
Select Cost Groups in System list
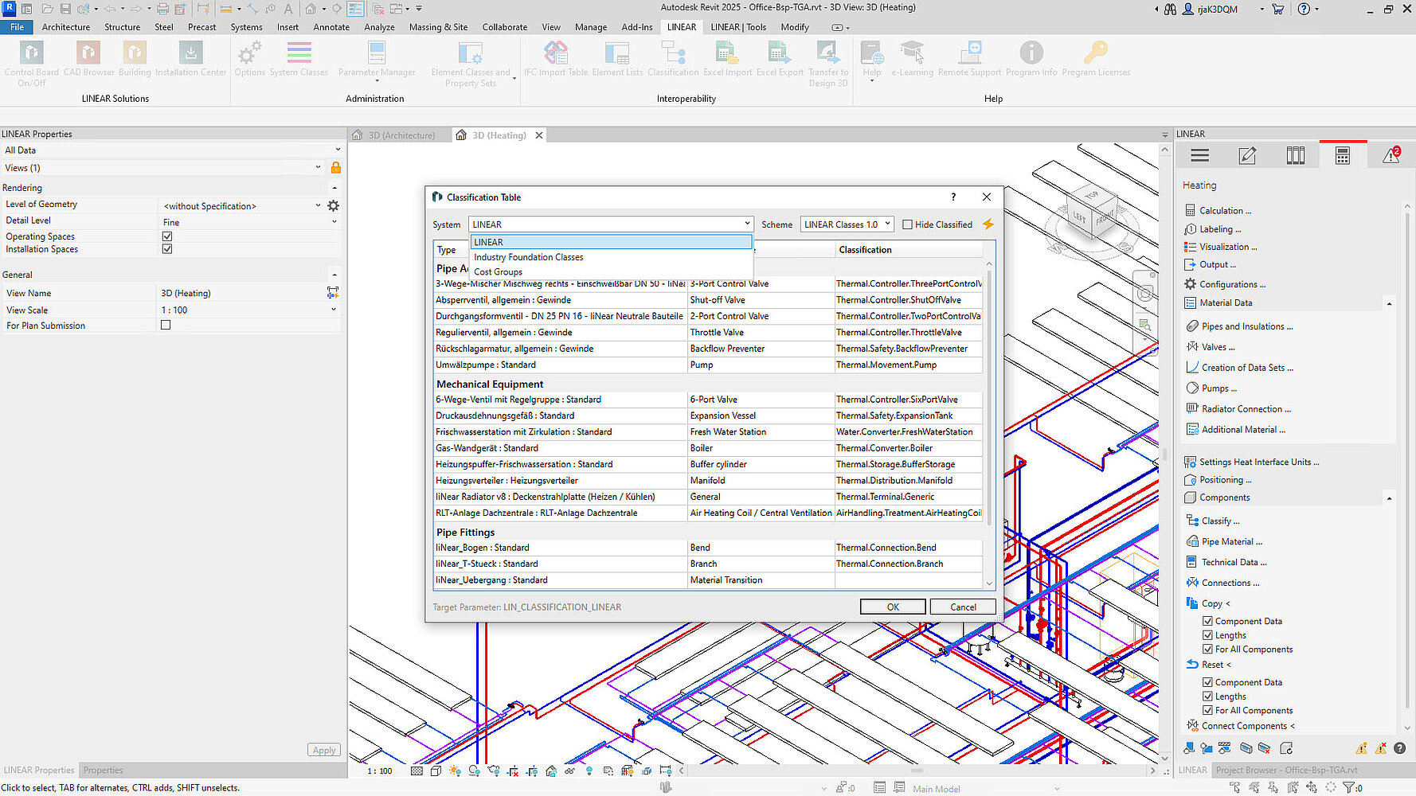[611, 271]
